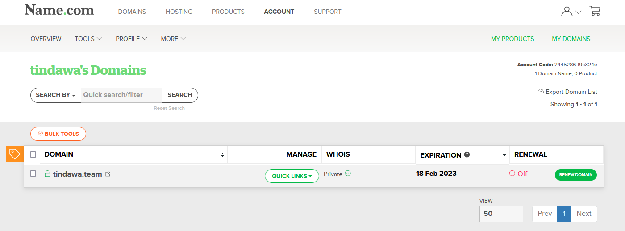Open the shopping cart icon
This screenshot has height=231, width=625.
click(595, 11)
